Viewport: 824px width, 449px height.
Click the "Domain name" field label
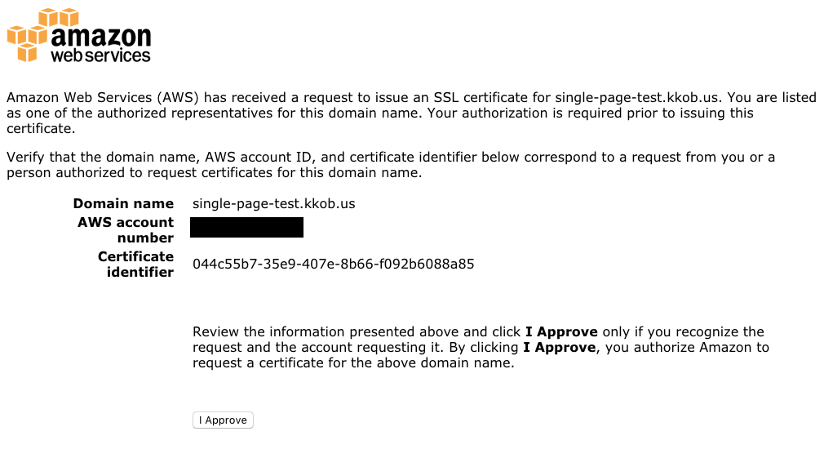(123, 204)
